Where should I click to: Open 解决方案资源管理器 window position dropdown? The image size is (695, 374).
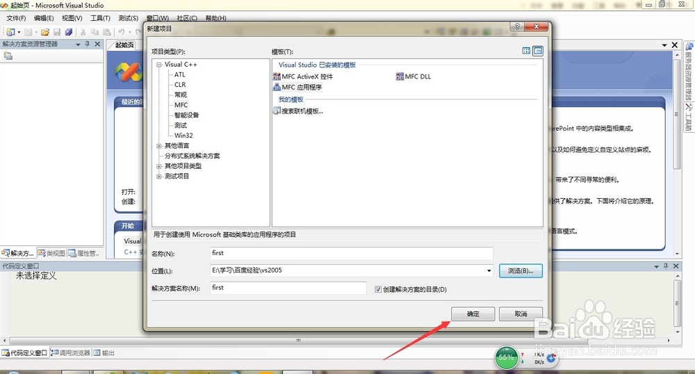point(78,44)
